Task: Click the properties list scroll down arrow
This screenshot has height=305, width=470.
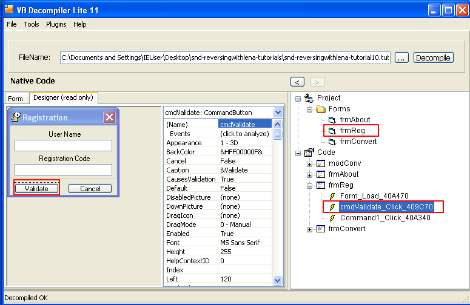Action: point(277,280)
